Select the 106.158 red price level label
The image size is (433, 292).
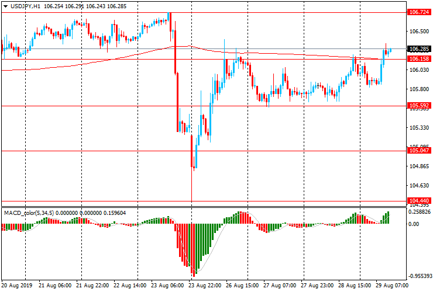[419, 59]
